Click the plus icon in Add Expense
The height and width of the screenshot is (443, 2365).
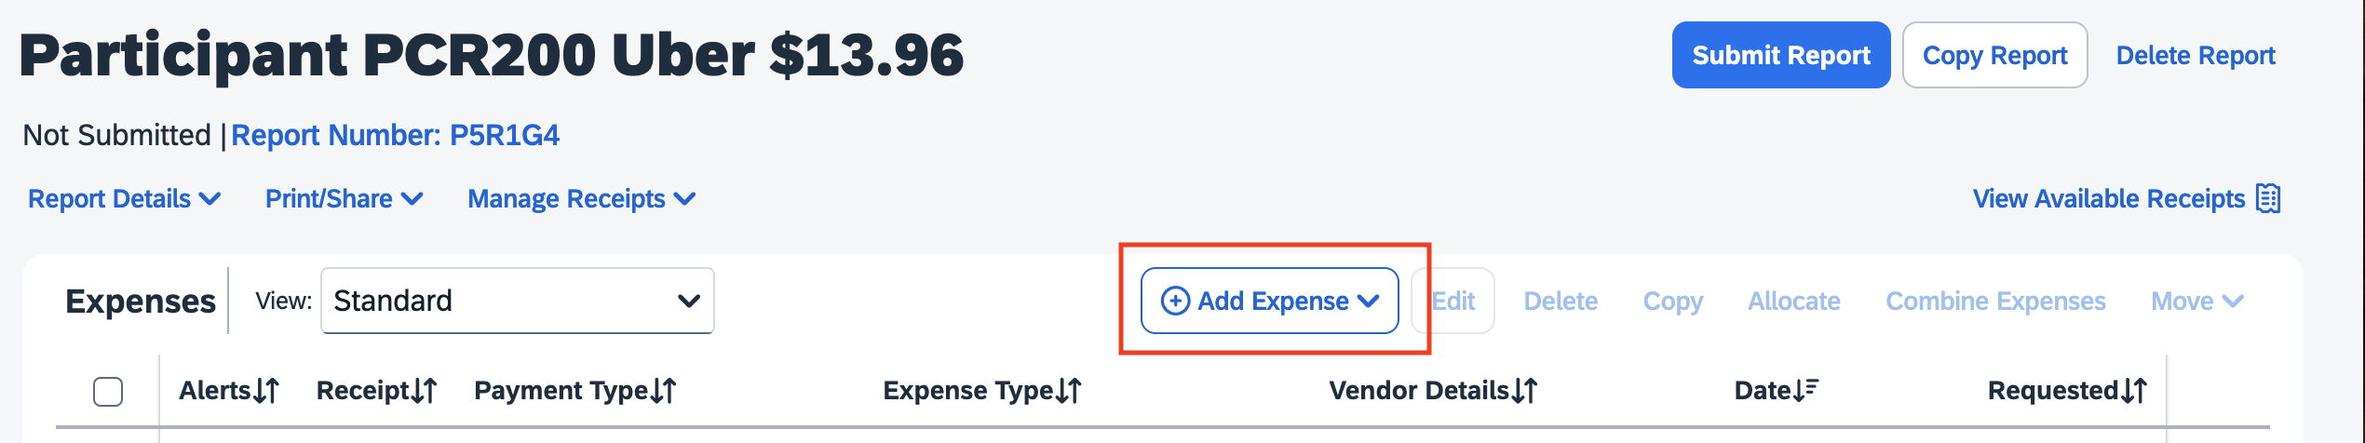[1175, 301]
